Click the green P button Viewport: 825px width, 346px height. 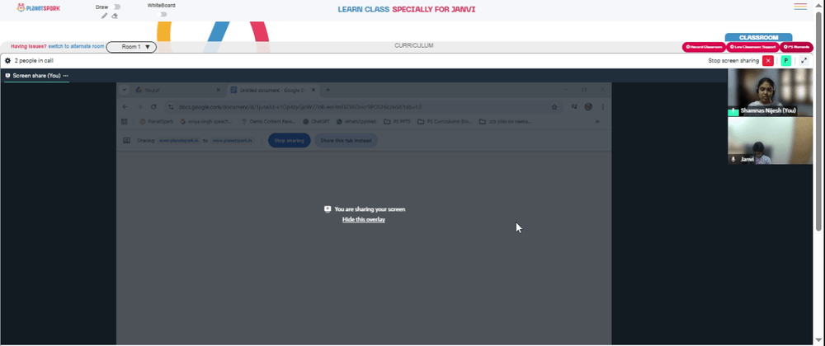(785, 60)
